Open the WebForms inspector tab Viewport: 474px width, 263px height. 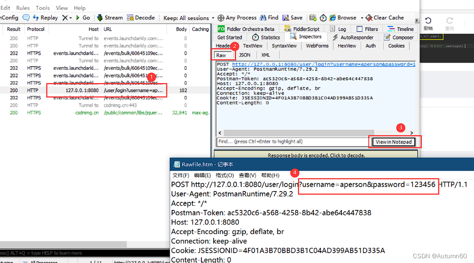[317, 46]
